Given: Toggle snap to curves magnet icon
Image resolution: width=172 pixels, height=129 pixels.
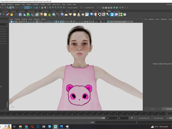Looking at the screenshot, I should [x=53, y=8].
